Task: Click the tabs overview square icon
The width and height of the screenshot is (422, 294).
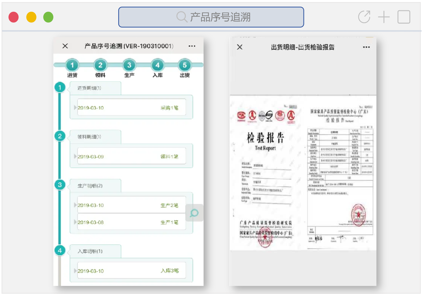Action: [404, 17]
